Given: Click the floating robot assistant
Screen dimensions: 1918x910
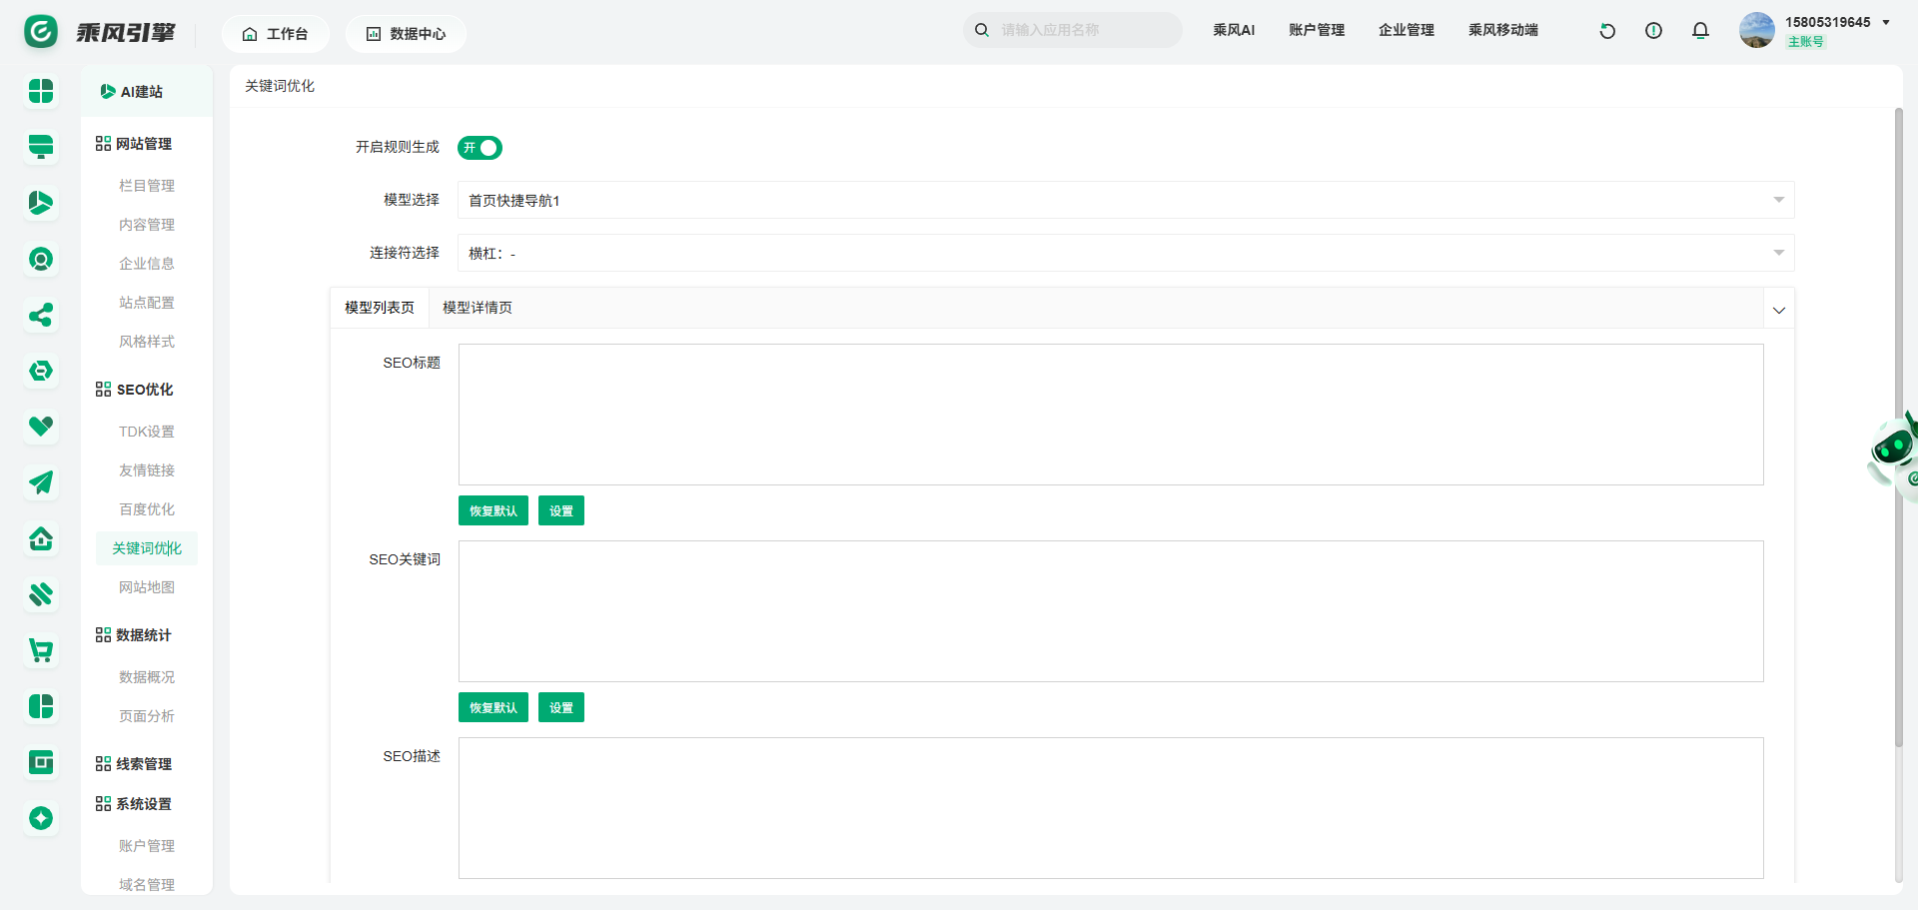Looking at the screenshot, I should click(1893, 452).
